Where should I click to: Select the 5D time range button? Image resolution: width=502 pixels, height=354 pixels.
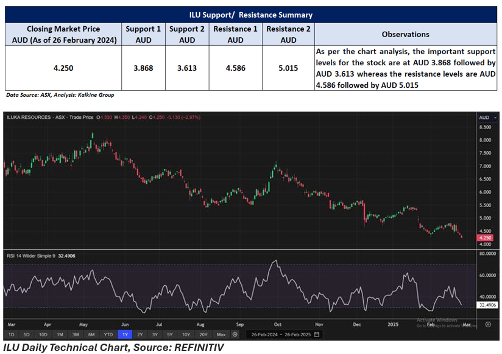[27, 335]
